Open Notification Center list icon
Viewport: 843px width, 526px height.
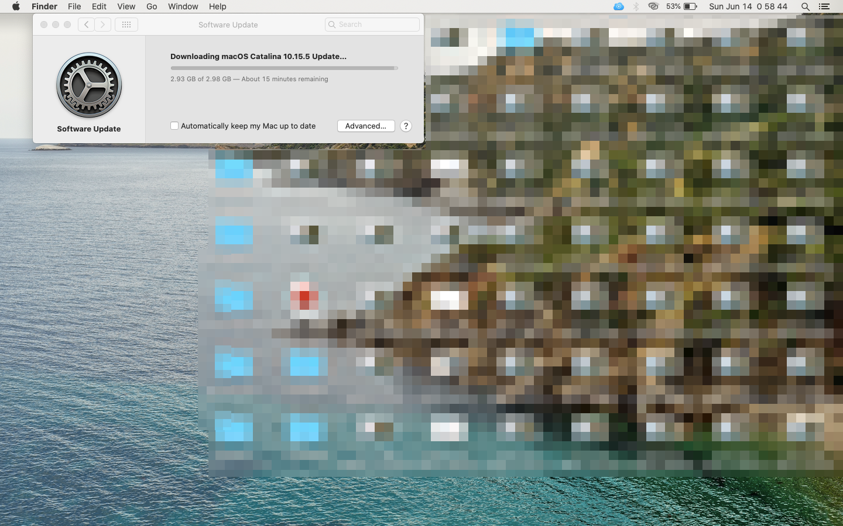[x=824, y=6]
